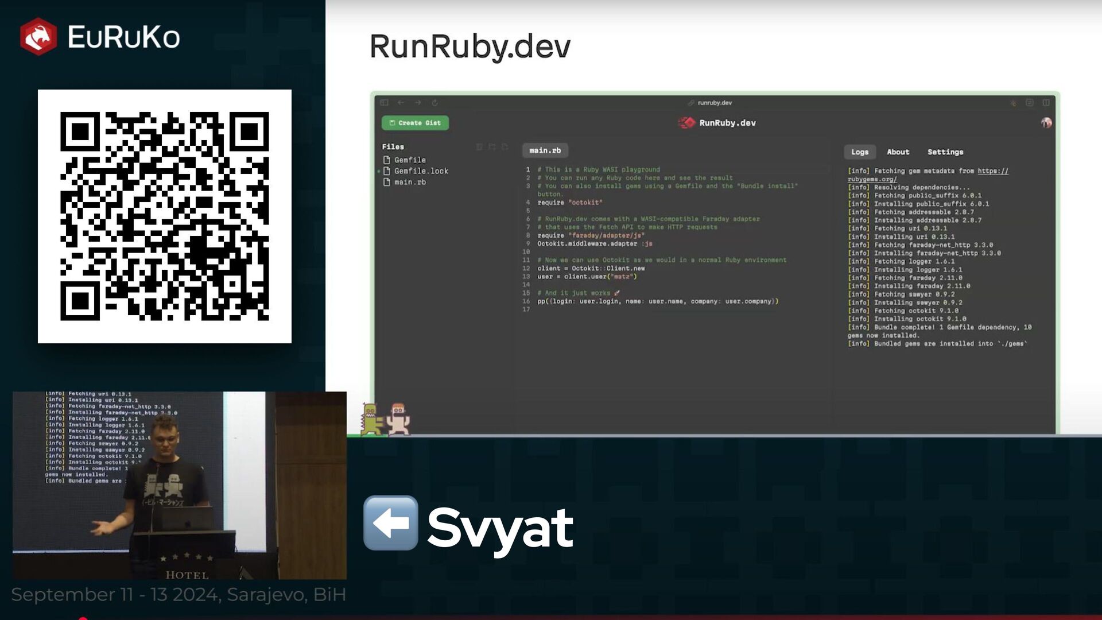Switch to the main.rb editor tab

[545, 150]
